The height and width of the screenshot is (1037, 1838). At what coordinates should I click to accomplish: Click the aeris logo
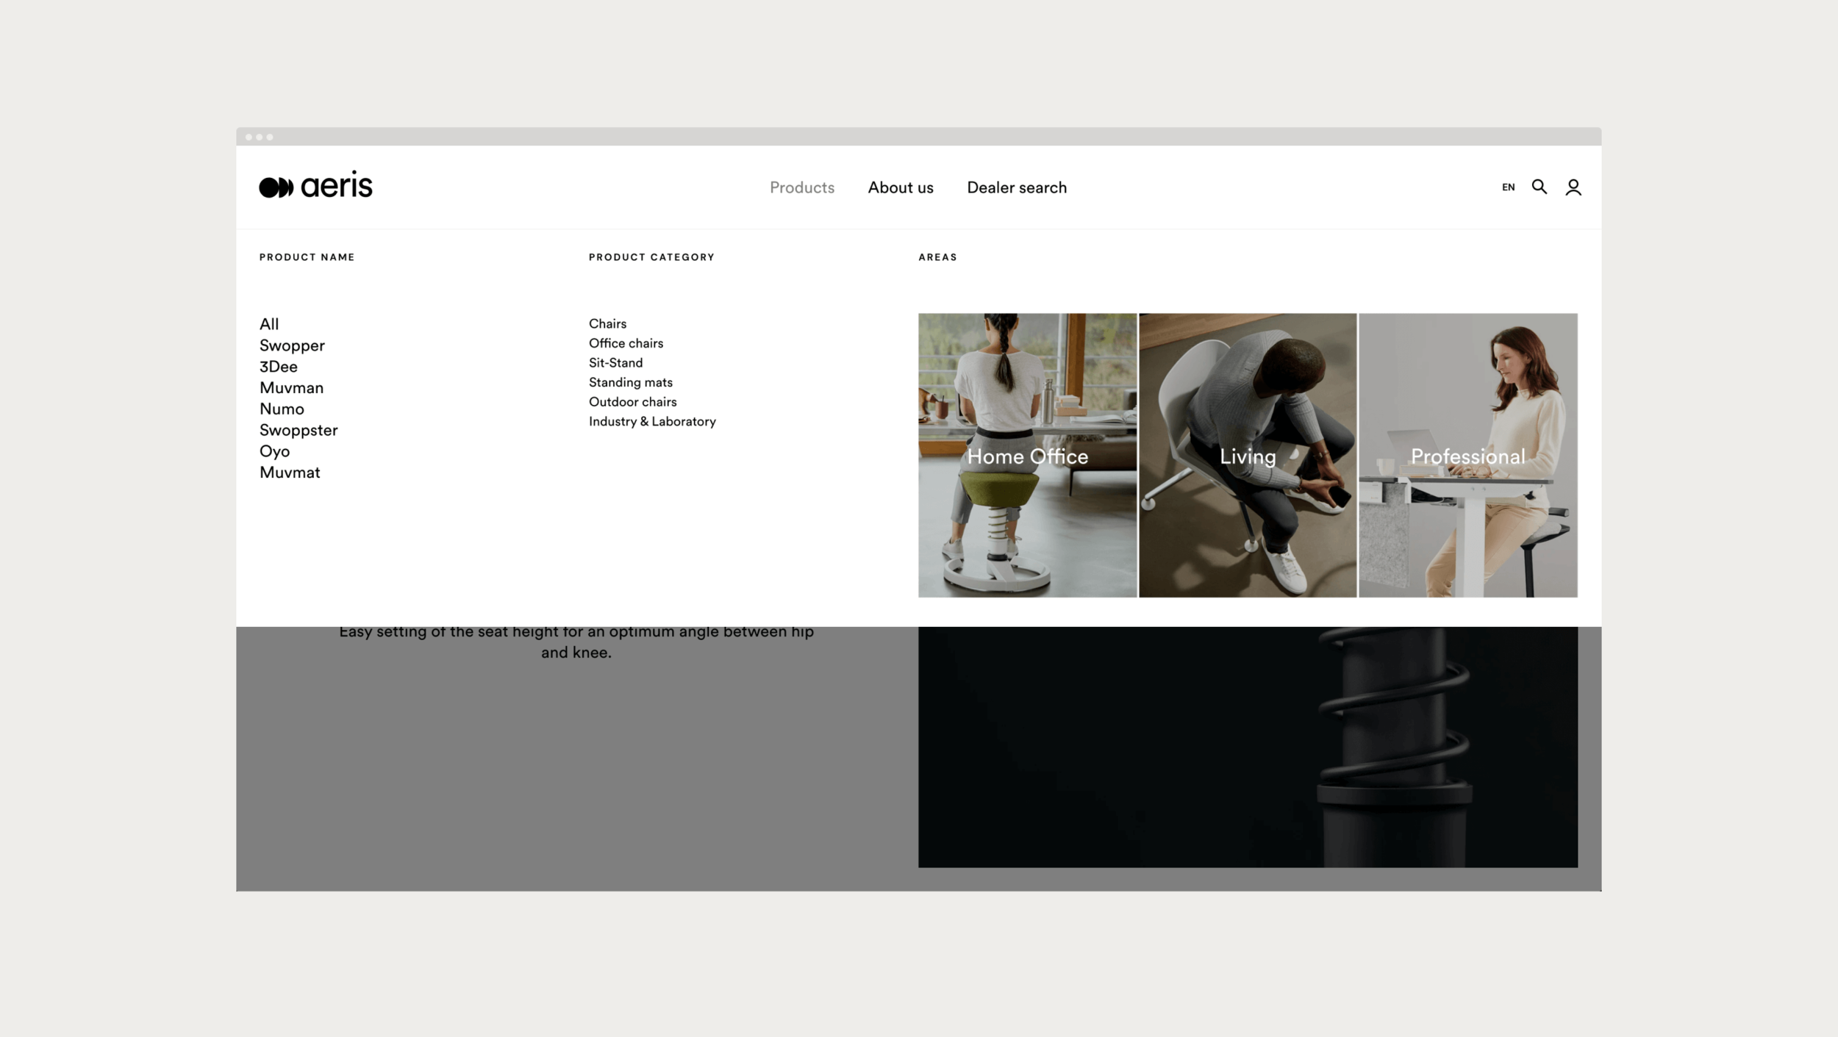[315, 186]
